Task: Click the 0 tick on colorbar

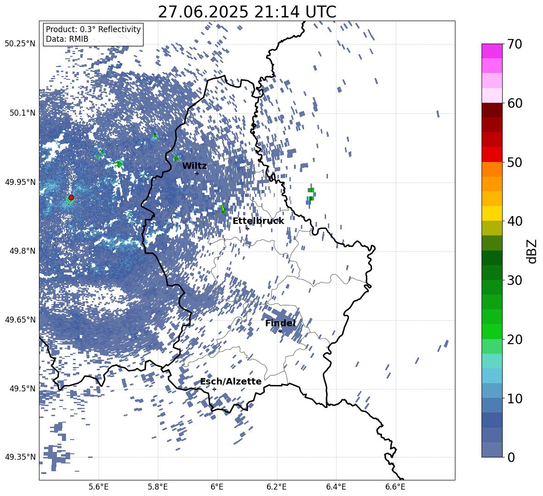Action: (x=511, y=457)
